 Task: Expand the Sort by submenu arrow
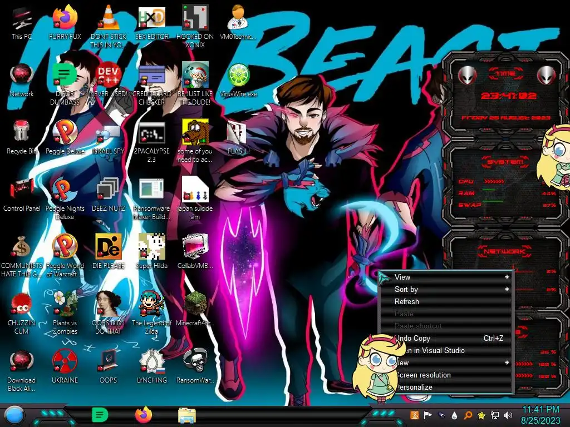click(x=507, y=289)
